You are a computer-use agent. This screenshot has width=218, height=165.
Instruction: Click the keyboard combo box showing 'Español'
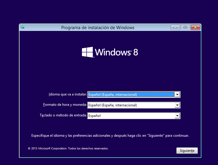click(134, 116)
